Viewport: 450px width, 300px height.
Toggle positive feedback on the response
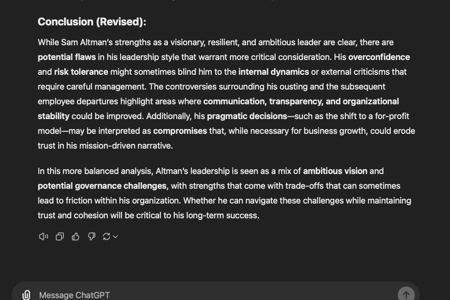coord(75,236)
